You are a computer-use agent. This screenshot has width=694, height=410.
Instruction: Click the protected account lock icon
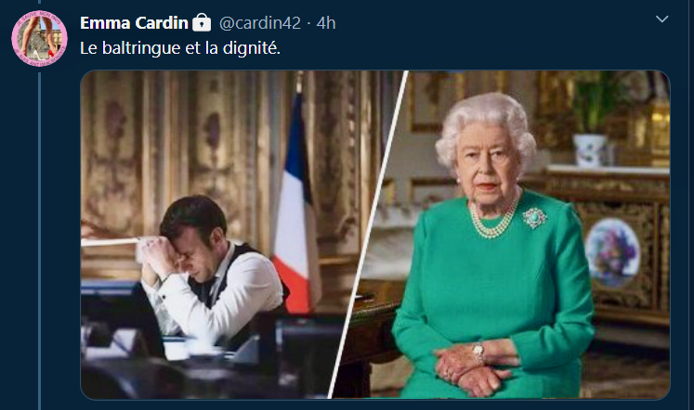pos(202,22)
